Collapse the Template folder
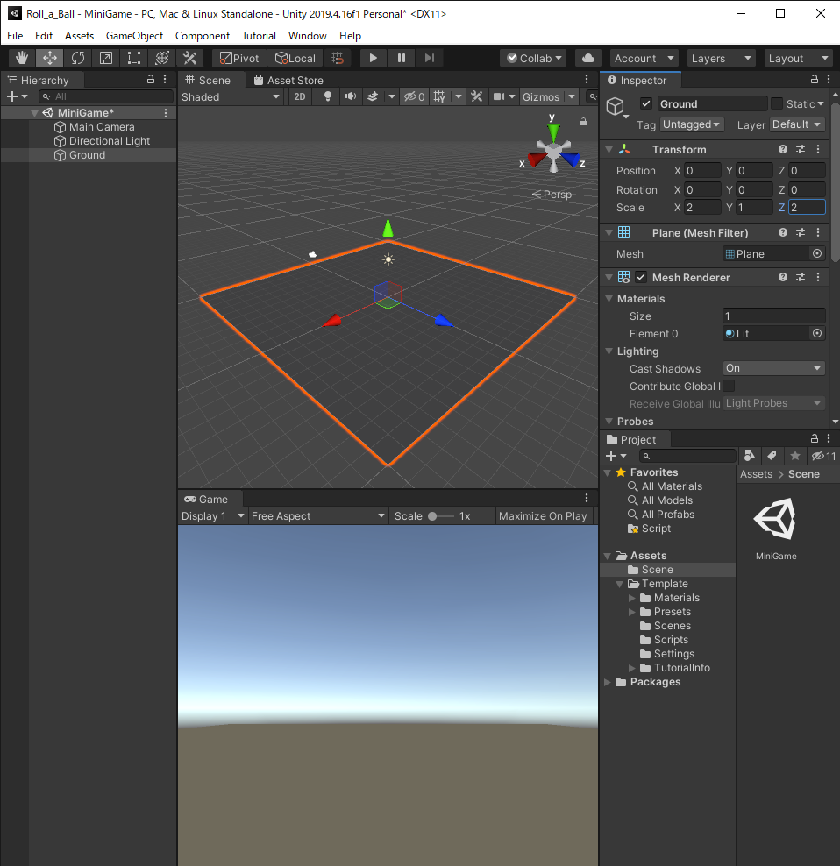 [620, 584]
